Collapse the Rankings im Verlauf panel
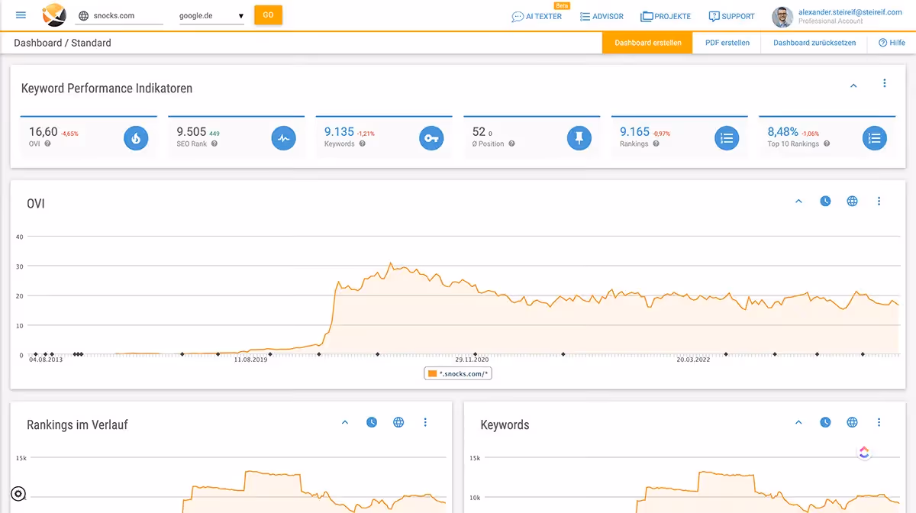916x513 pixels. pyautogui.click(x=344, y=422)
